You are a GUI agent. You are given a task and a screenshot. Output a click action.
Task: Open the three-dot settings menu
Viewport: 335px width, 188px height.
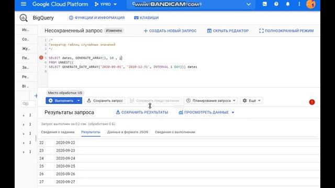click(x=299, y=4)
